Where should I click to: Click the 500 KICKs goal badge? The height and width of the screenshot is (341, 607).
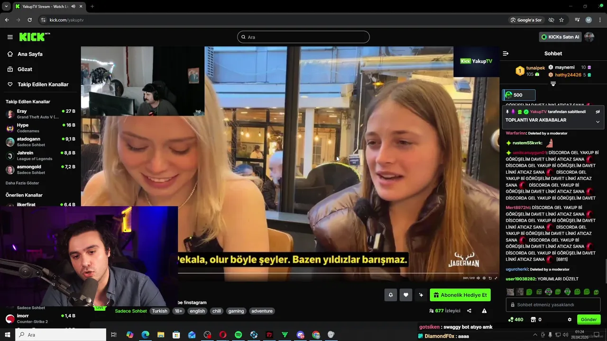click(x=519, y=95)
